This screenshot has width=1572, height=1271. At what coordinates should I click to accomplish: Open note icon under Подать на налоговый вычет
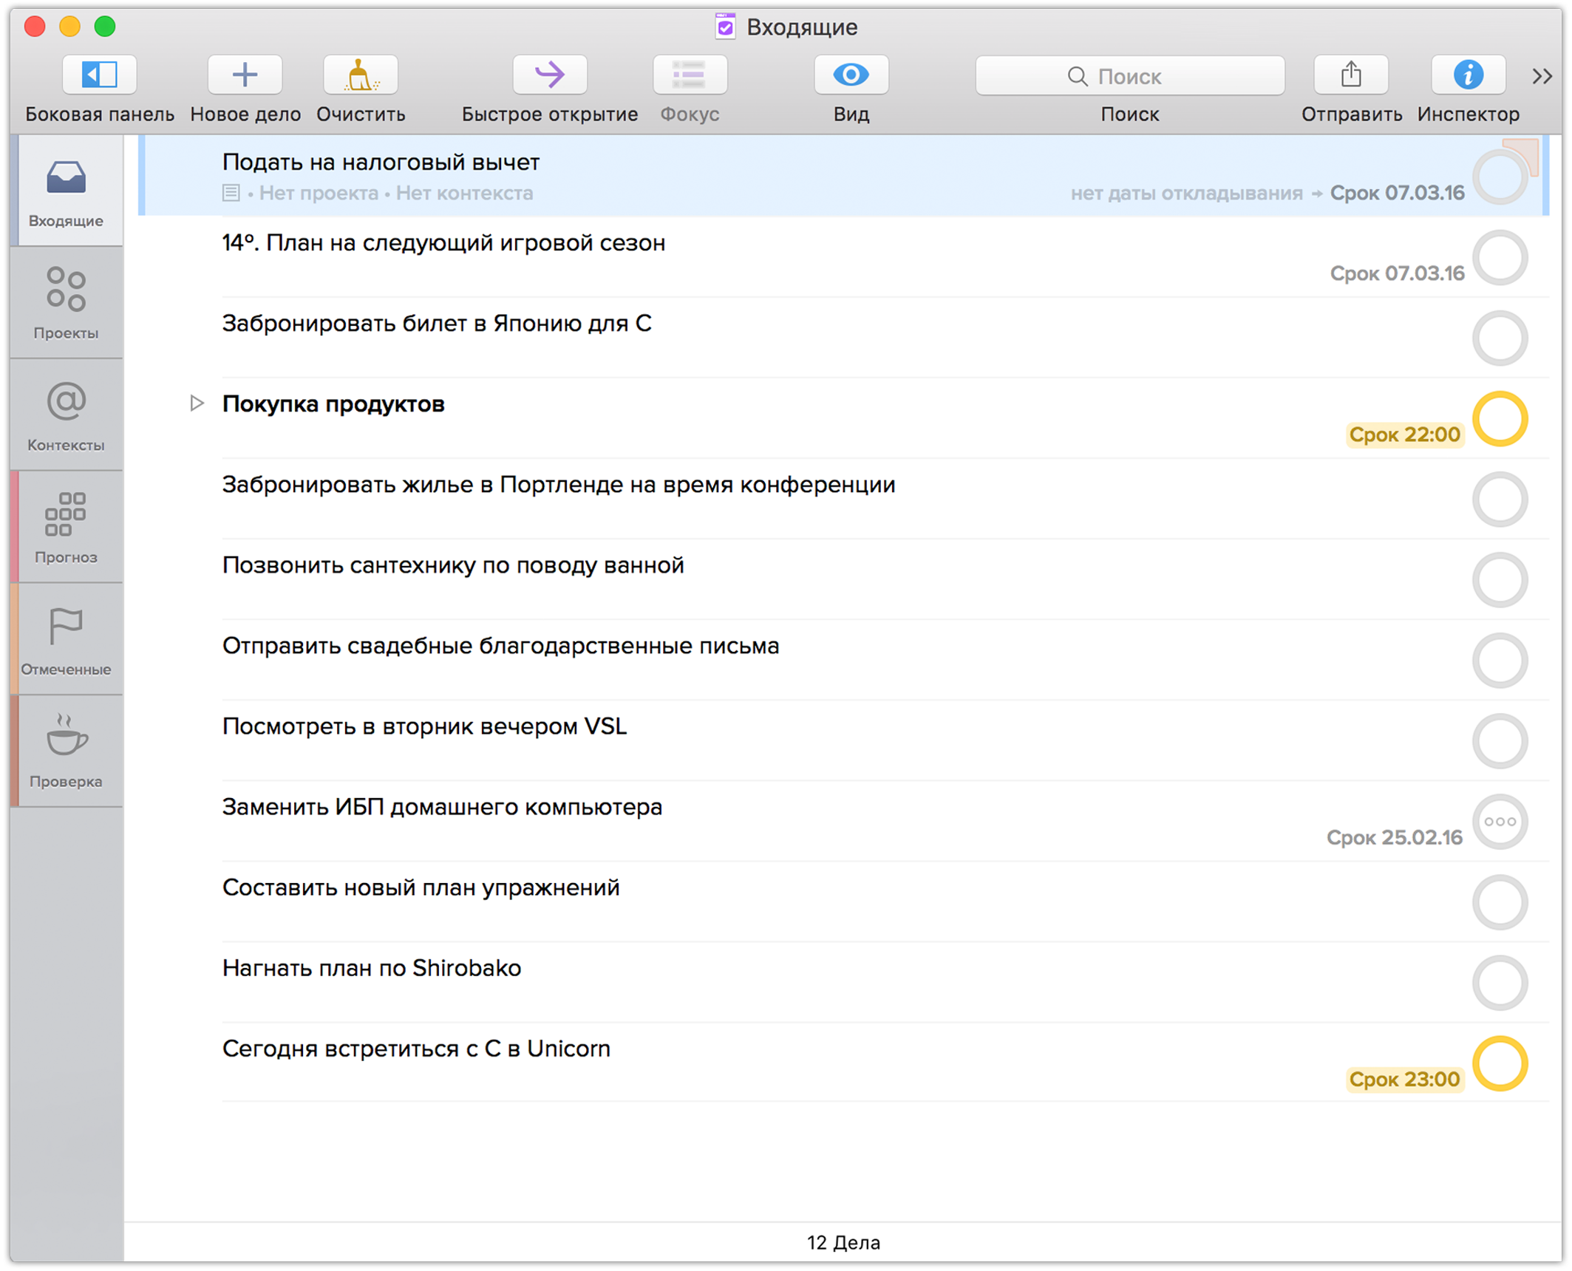tap(231, 194)
